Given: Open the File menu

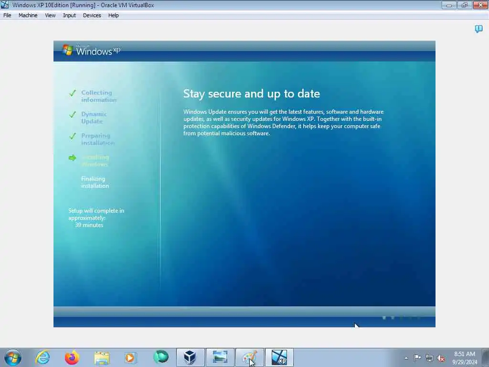Looking at the screenshot, I should tap(7, 15).
